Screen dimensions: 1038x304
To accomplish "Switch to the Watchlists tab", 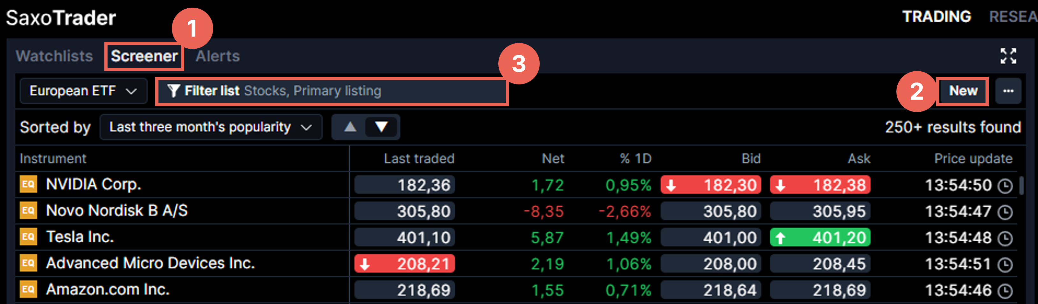I will coord(54,56).
